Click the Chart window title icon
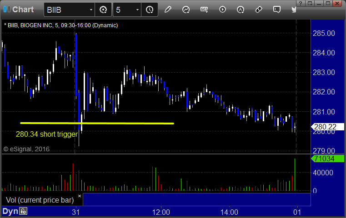Screen dimensions: 346x218 click(x=7, y=9)
